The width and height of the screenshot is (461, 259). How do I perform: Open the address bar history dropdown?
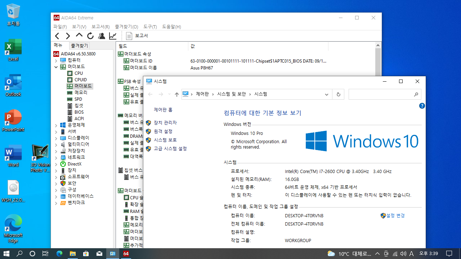click(x=327, y=94)
